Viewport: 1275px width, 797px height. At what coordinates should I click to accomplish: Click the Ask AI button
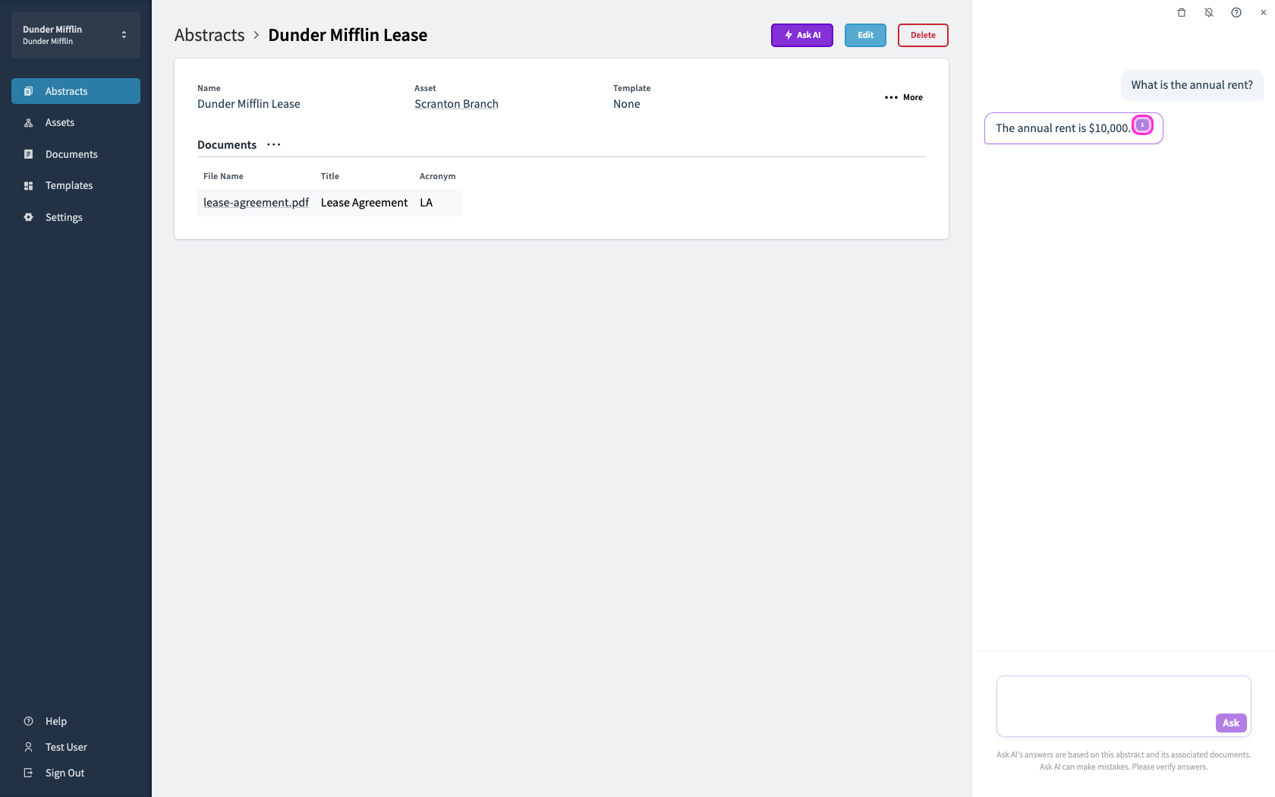[x=802, y=35]
